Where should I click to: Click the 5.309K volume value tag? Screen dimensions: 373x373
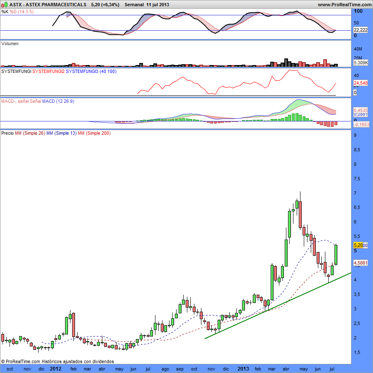361,63
